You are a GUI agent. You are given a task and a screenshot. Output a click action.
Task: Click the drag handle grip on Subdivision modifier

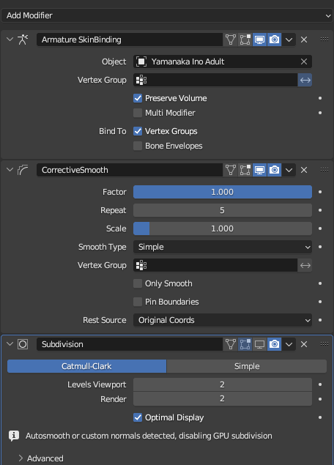[x=324, y=343]
